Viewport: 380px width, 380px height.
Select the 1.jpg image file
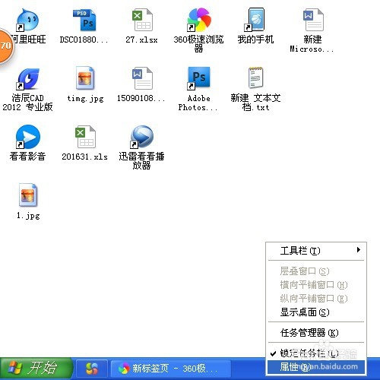coord(28,195)
